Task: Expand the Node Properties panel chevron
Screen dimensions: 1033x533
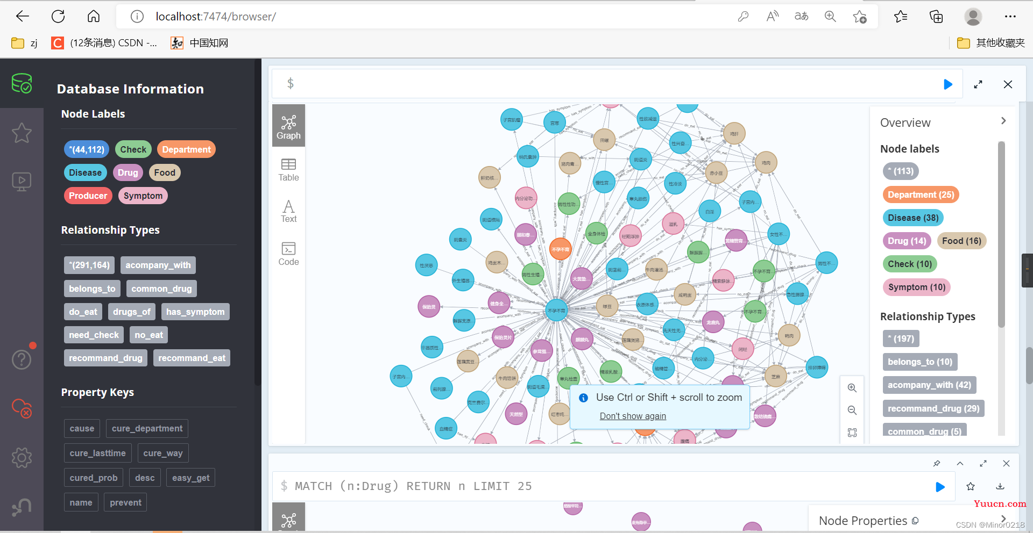Action: click(x=1003, y=518)
